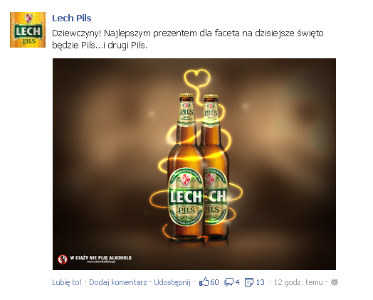Click the thumbs-up likes icon
The height and width of the screenshot is (300, 373).
(204, 282)
